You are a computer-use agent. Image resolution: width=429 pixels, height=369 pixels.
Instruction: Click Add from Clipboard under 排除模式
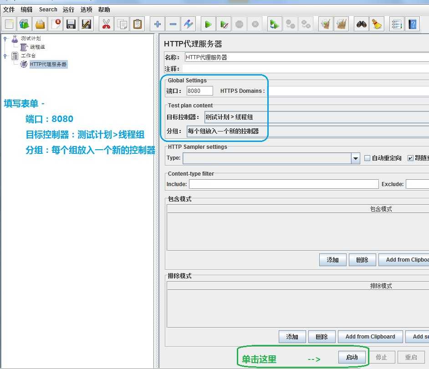370,337
